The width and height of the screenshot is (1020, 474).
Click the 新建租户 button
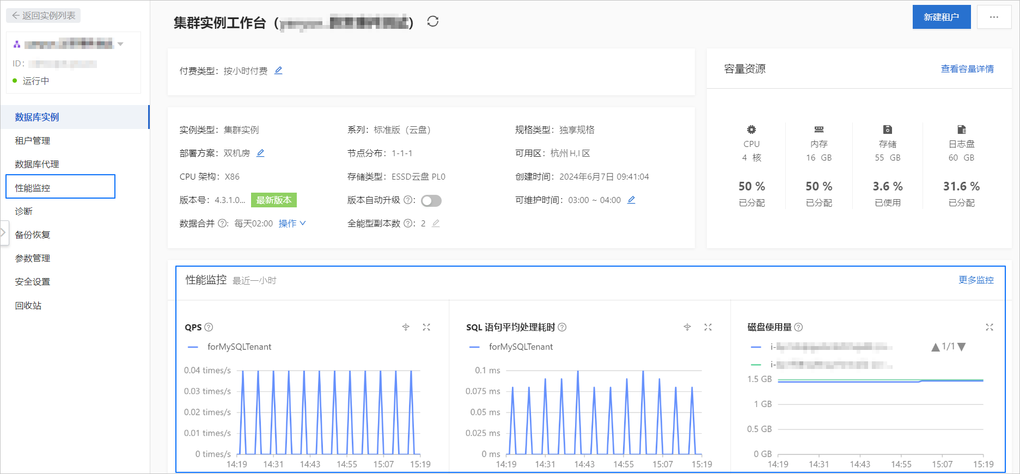click(x=942, y=17)
